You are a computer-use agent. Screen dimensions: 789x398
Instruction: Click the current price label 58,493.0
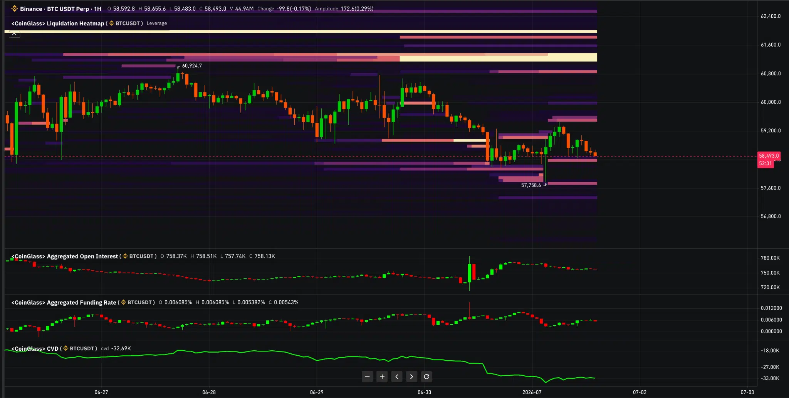(769, 156)
